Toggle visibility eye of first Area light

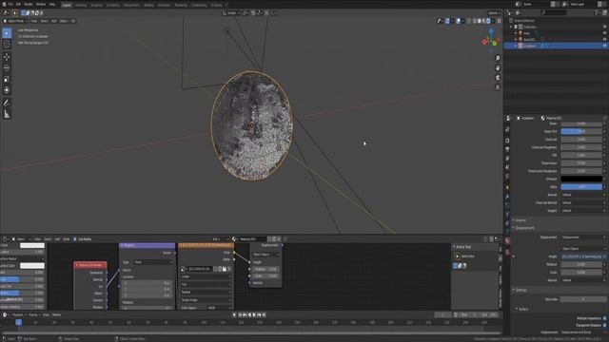pyautogui.click(x=605, y=33)
